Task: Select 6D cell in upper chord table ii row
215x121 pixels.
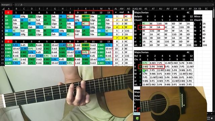Action: 145,27
